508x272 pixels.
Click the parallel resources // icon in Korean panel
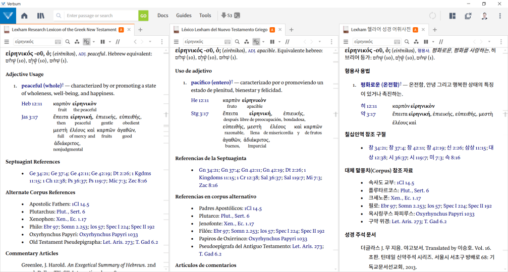click(440, 42)
